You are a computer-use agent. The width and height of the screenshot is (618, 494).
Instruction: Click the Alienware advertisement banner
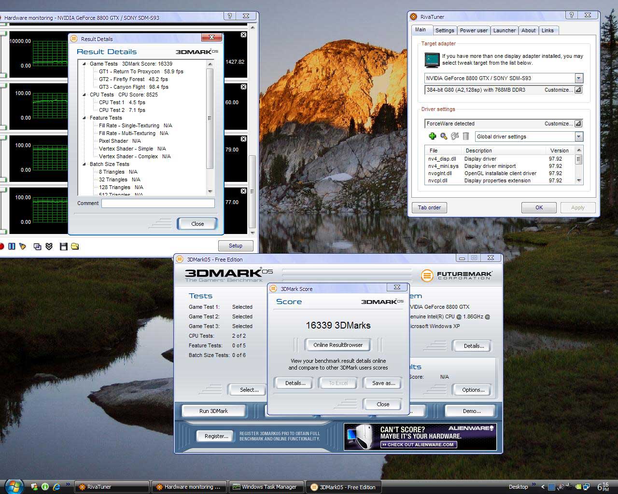pos(420,437)
